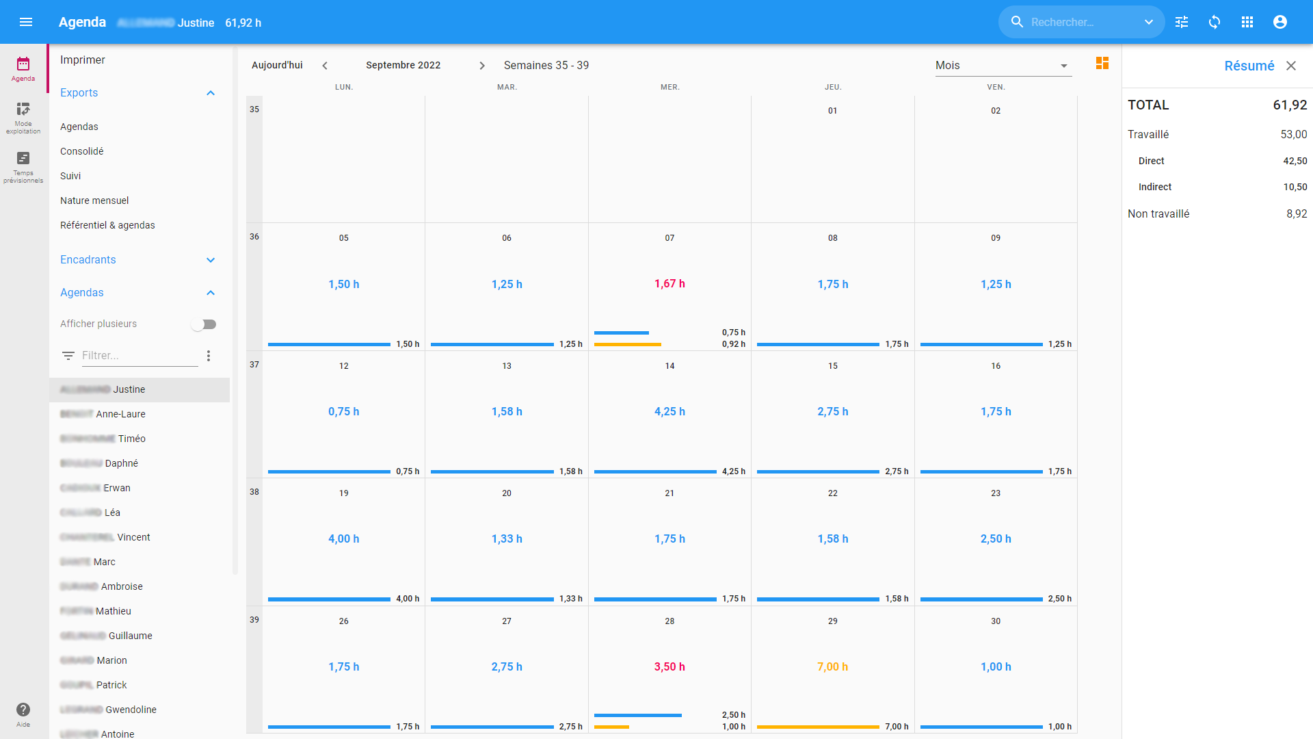Select Mathieu in the agenda list
The width and height of the screenshot is (1313, 739).
point(140,611)
